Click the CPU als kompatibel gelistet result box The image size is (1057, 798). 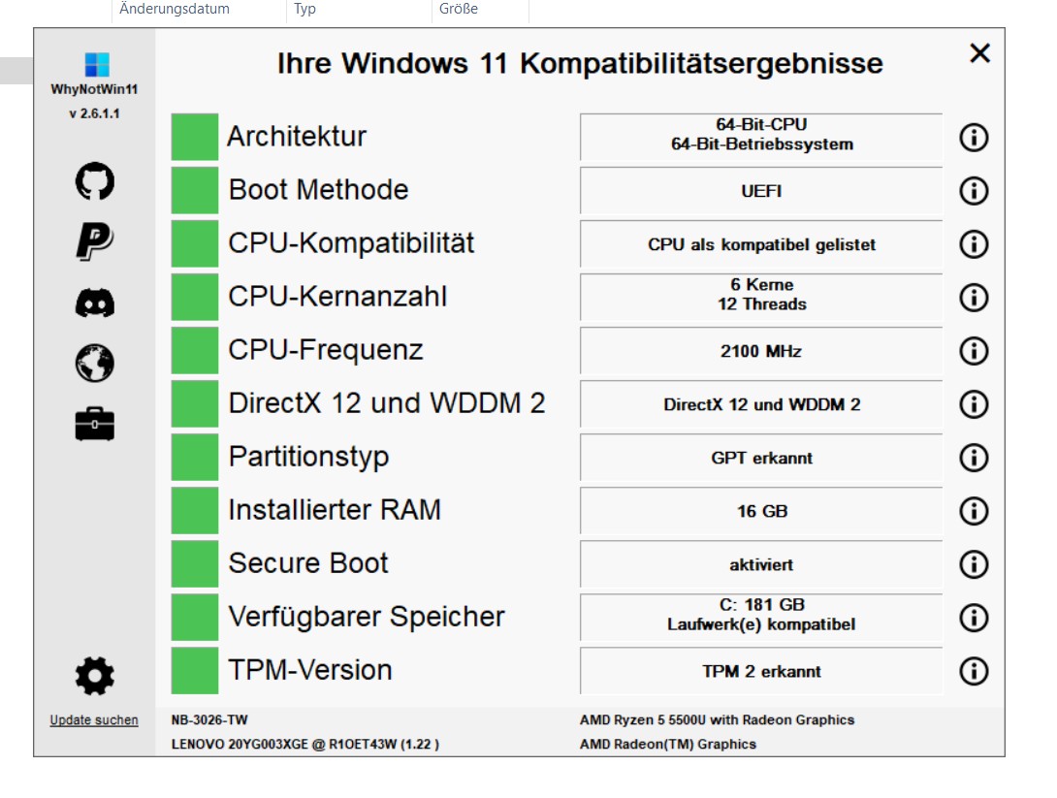[x=760, y=243]
